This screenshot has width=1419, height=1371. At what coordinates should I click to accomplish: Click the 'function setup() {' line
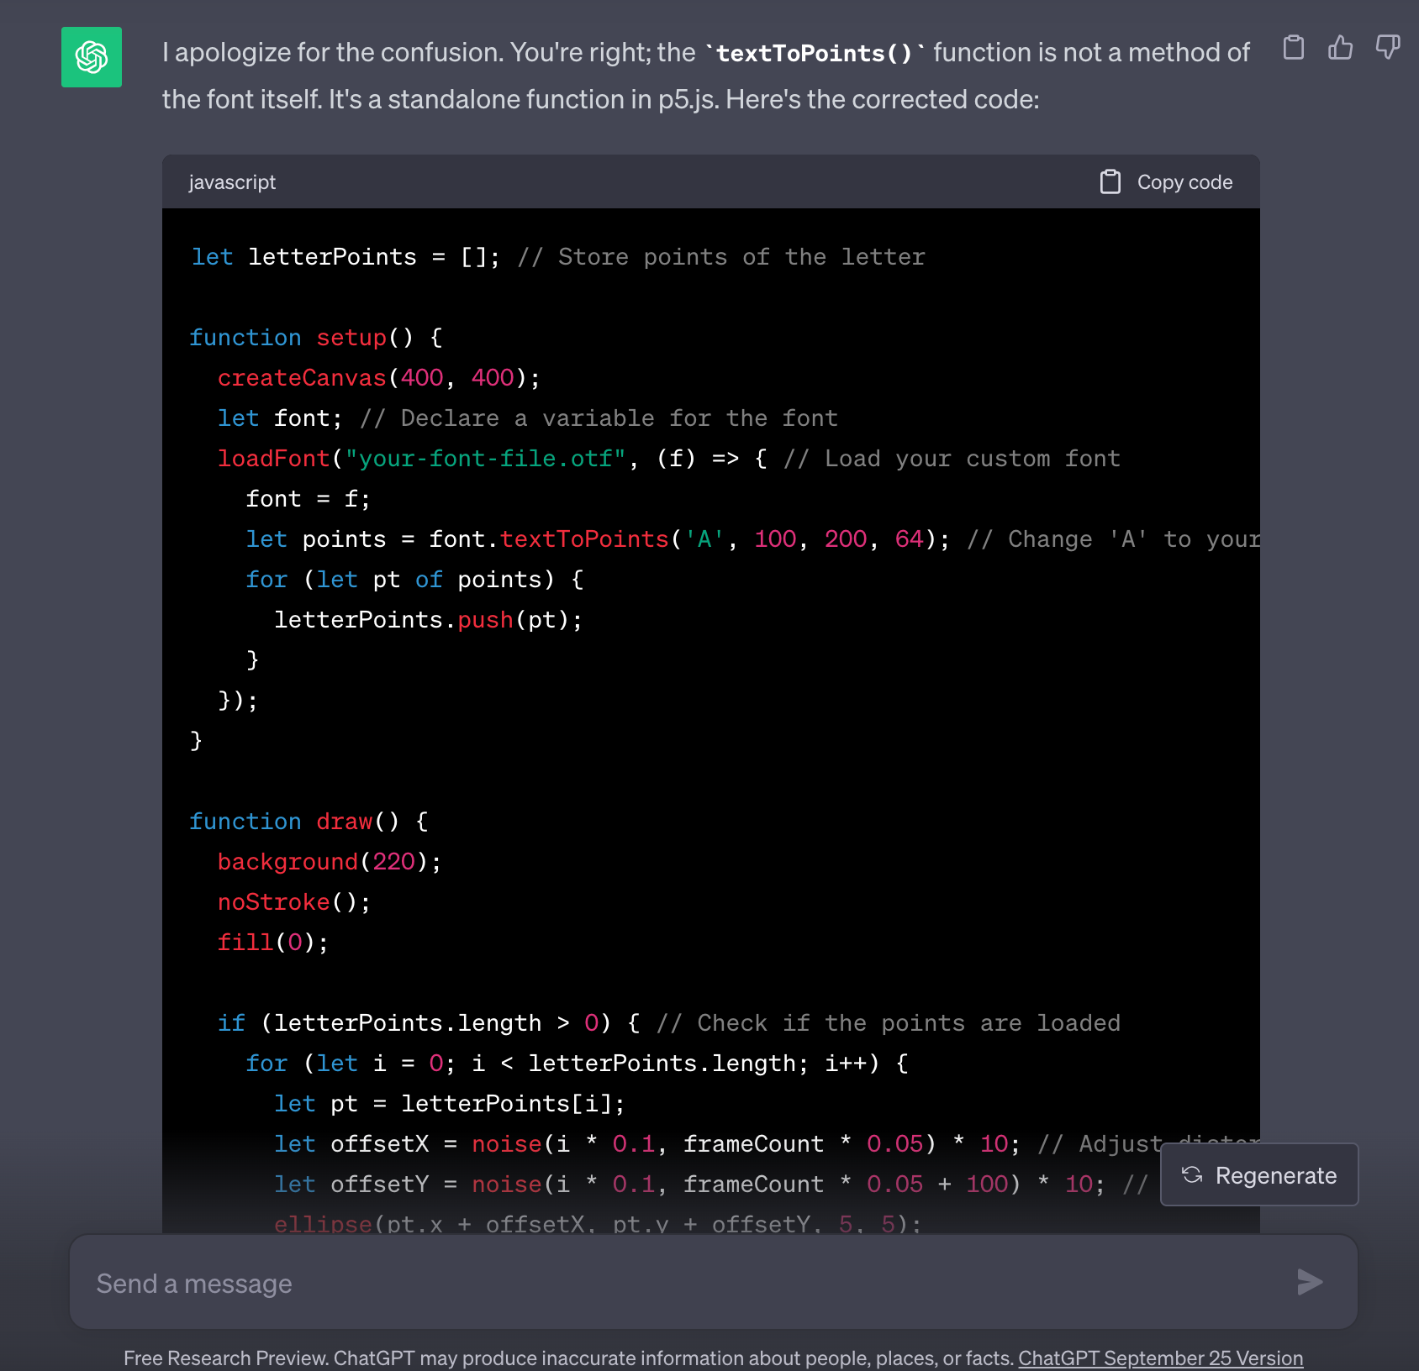click(316, 338)
